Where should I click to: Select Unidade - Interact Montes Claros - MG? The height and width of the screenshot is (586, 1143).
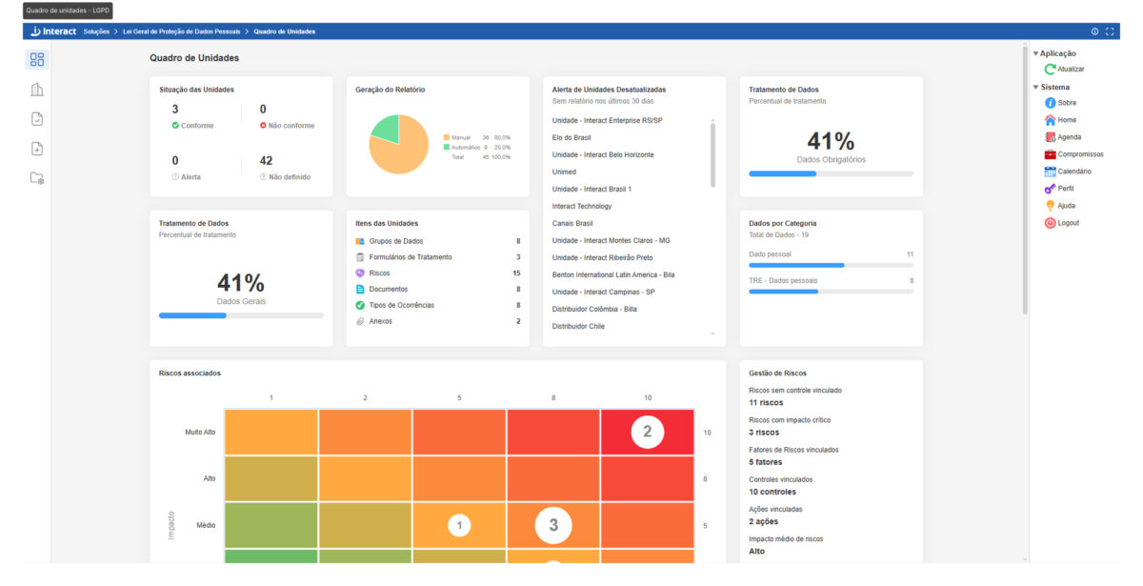pos(612,240)
